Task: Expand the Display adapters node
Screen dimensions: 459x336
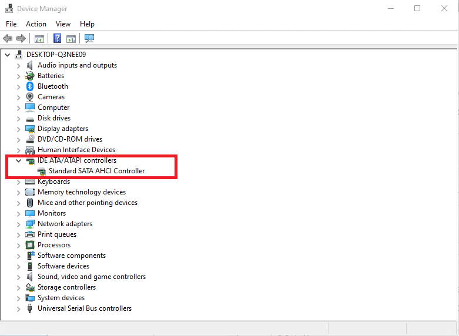Action: [19, 129]
